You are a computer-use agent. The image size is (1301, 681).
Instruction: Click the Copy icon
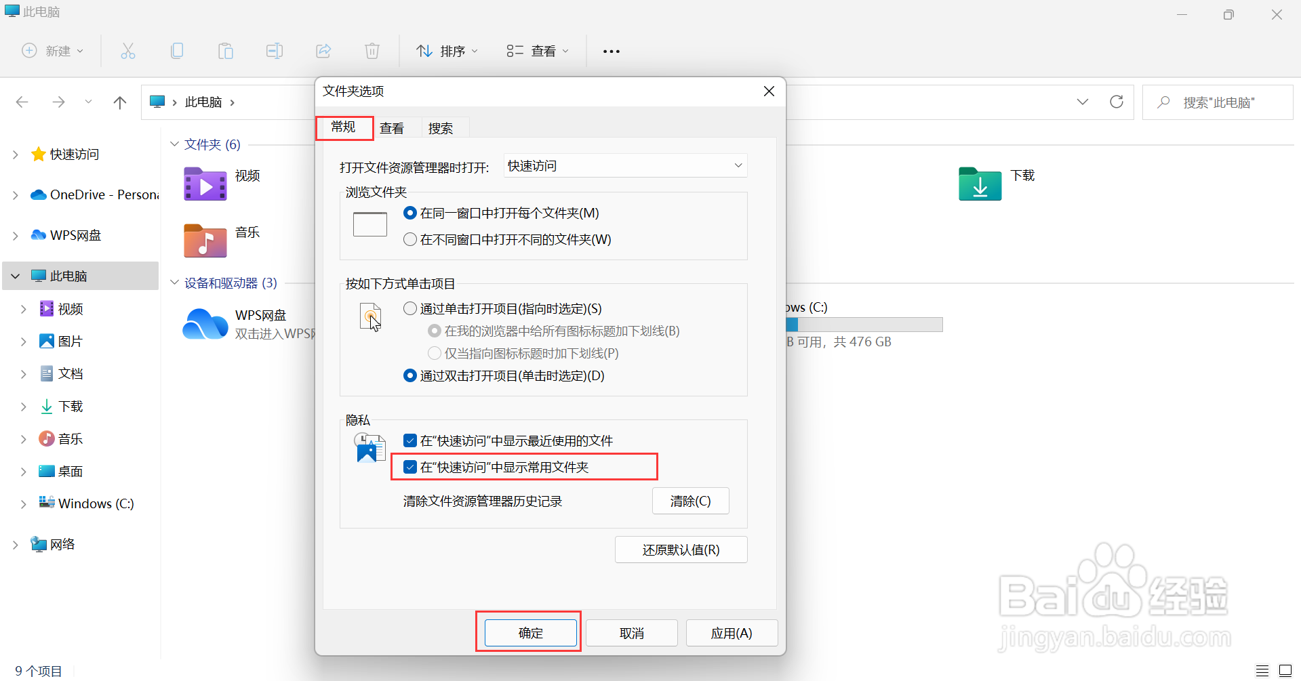pyautogui.click(x=177, y=51)
